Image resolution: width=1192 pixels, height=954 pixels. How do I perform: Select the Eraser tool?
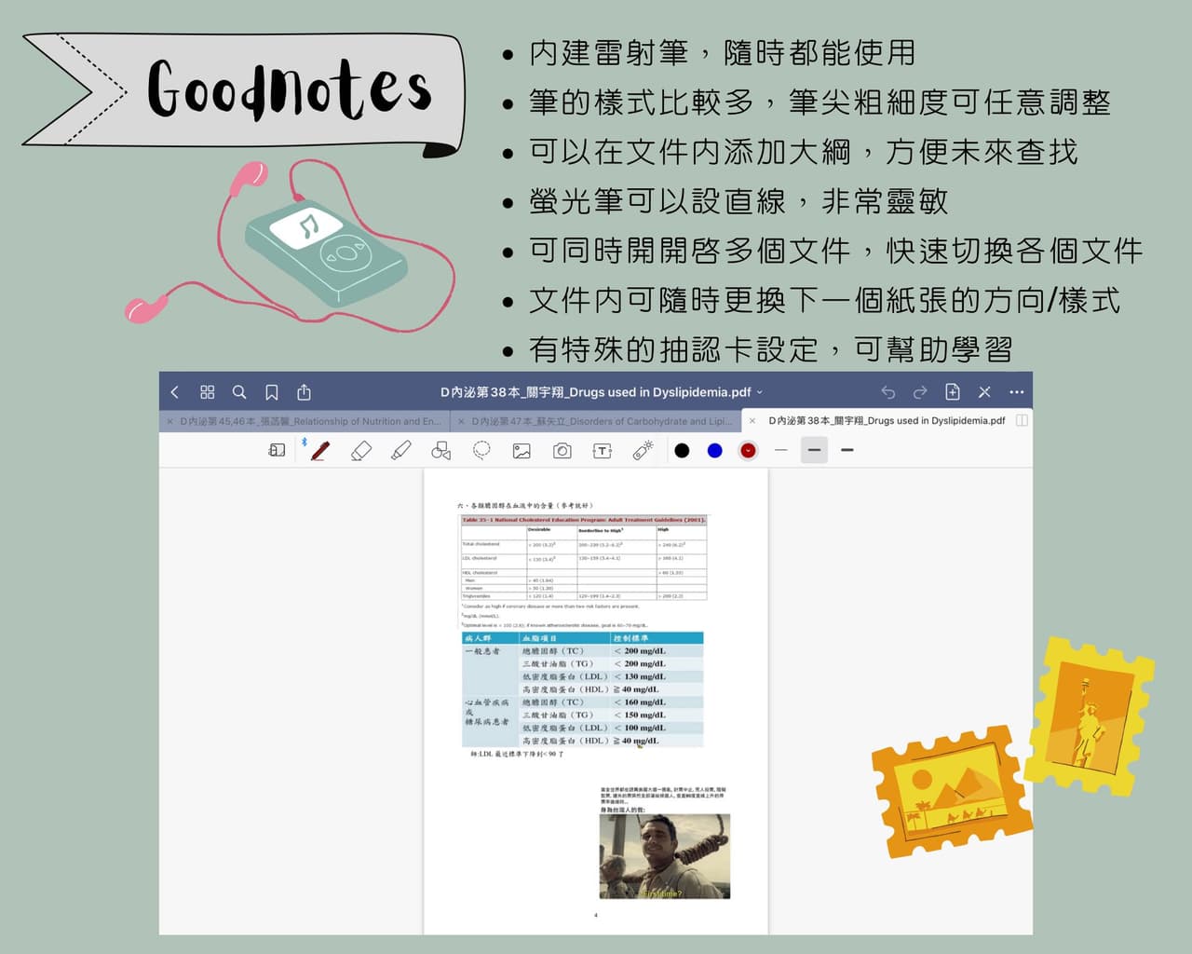[x=360, y=451]
